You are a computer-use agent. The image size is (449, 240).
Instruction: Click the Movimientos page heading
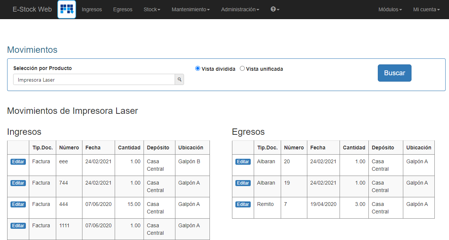32,49
